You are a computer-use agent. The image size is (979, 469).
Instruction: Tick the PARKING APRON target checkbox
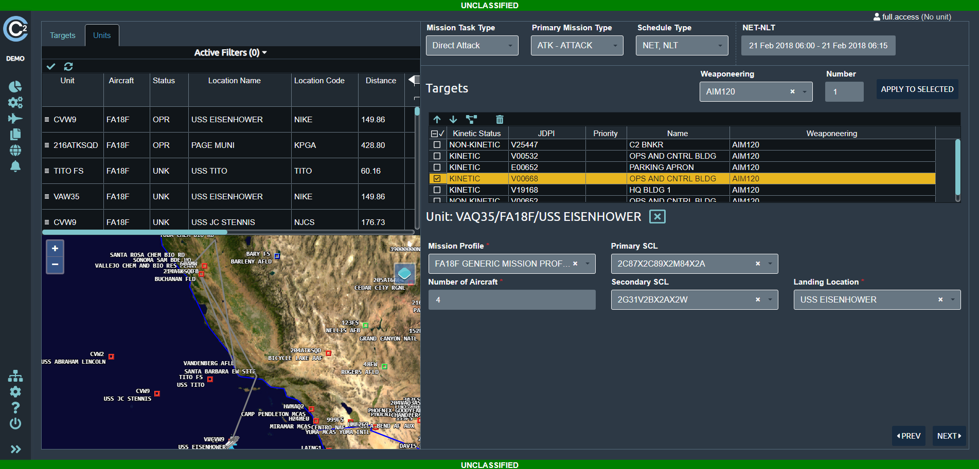pyautogui.click(x=437, y=167)
